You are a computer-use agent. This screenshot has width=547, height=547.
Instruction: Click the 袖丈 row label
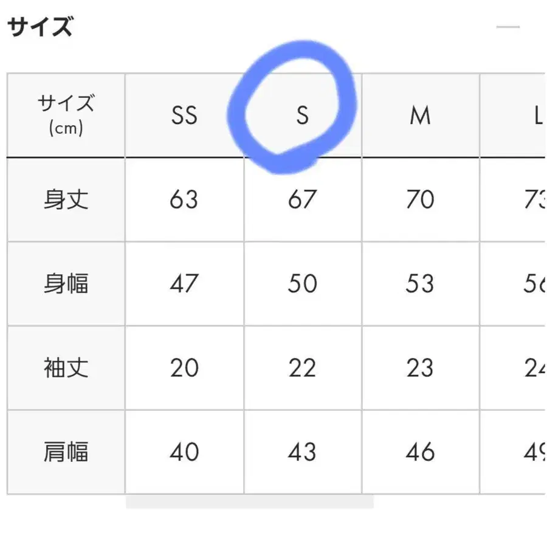coord(66,368)
